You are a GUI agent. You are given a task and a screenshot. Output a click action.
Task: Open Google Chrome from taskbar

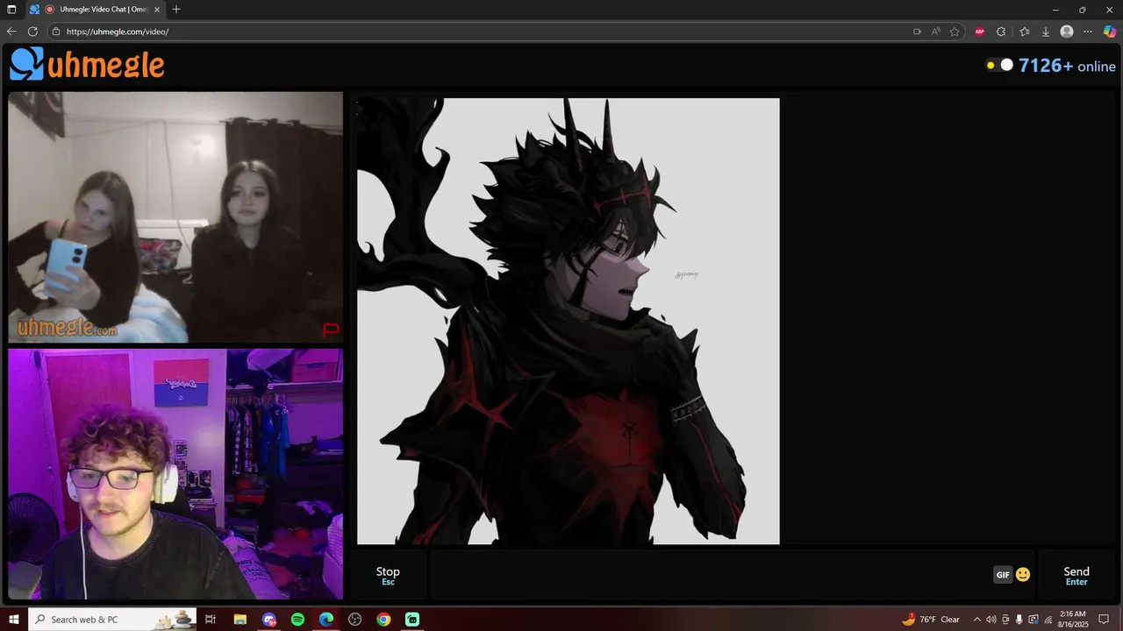[383, 620]
